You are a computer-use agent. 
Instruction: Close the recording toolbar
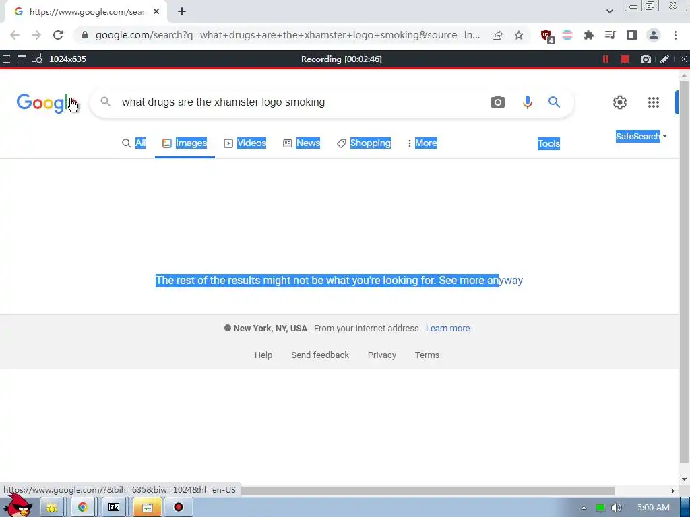click(683, 59)
